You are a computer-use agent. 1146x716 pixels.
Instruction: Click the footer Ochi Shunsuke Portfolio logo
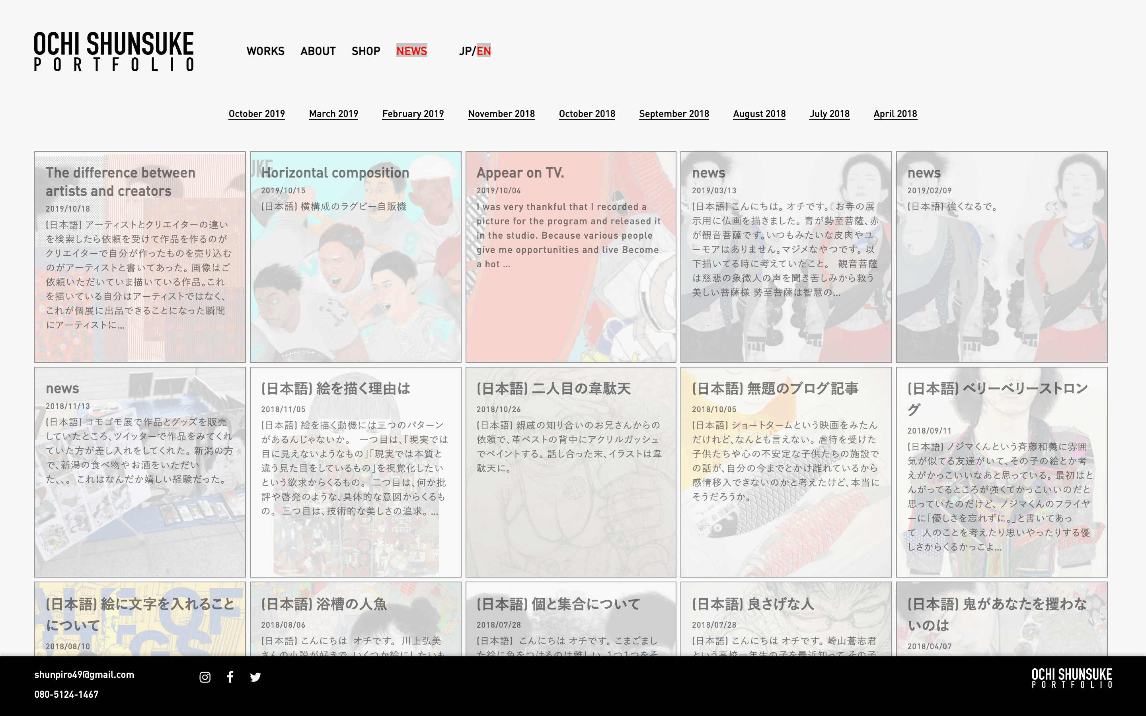[1072, 678]
